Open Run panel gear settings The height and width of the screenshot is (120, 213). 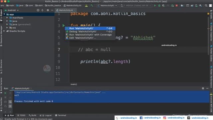click(203, 88)
